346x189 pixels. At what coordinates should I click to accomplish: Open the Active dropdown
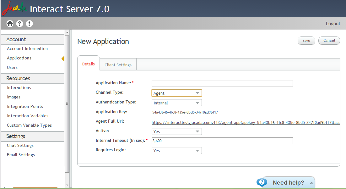(x=177, y=131)
